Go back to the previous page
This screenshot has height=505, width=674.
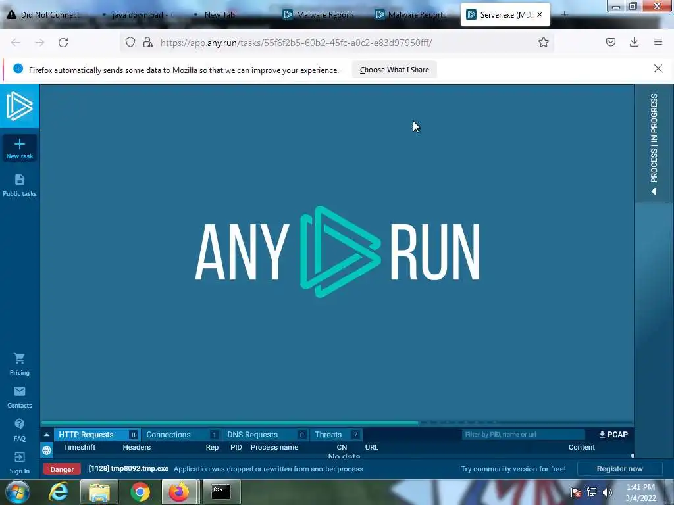tap(16, 42)
